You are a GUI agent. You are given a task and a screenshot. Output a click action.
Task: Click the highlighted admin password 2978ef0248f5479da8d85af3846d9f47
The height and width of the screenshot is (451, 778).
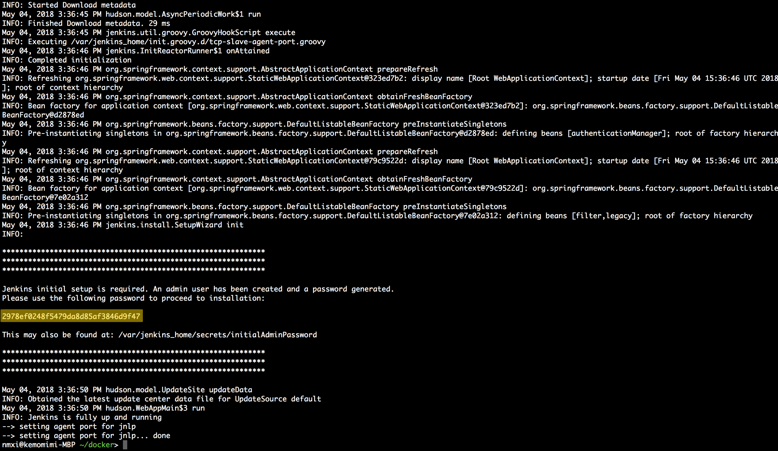point(71,316)
